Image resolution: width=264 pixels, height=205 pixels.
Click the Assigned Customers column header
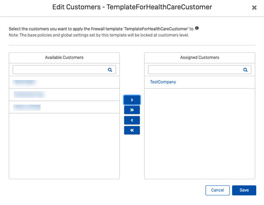tap(199, 57)
